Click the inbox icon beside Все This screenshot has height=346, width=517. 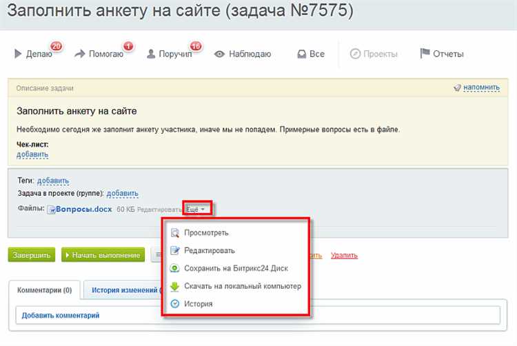(301, 54)
